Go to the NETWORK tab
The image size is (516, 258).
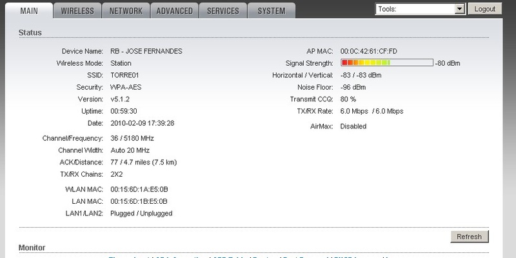click(126, 11)
